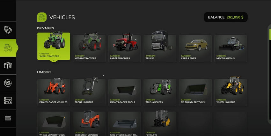Image resolution: width=271 pixels, height=136 pixels.
Task: Open the Telehandlers category tile
Action: tap(160, 92)
